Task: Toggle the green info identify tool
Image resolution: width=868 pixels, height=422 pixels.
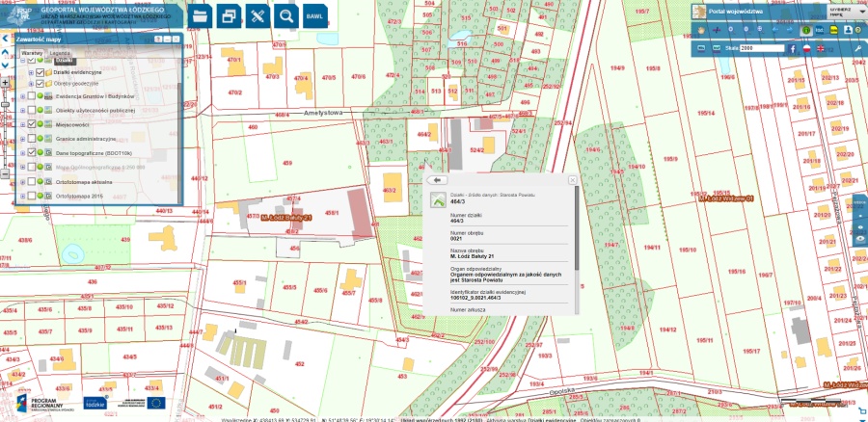Action: point(806,30)
